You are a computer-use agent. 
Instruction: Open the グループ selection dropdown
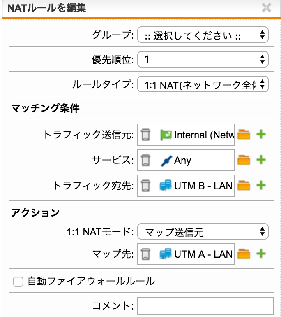(203, 35)
